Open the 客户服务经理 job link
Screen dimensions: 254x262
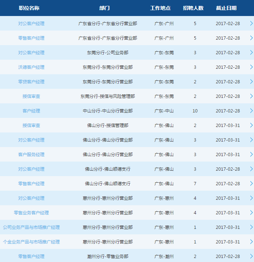click(31, 154)
